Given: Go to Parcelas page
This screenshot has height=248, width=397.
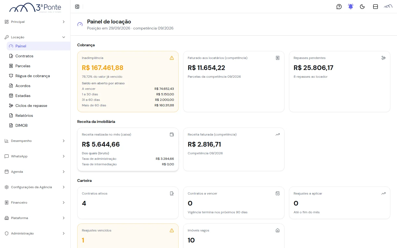Looking at the screenshot, I should [38, 66].
